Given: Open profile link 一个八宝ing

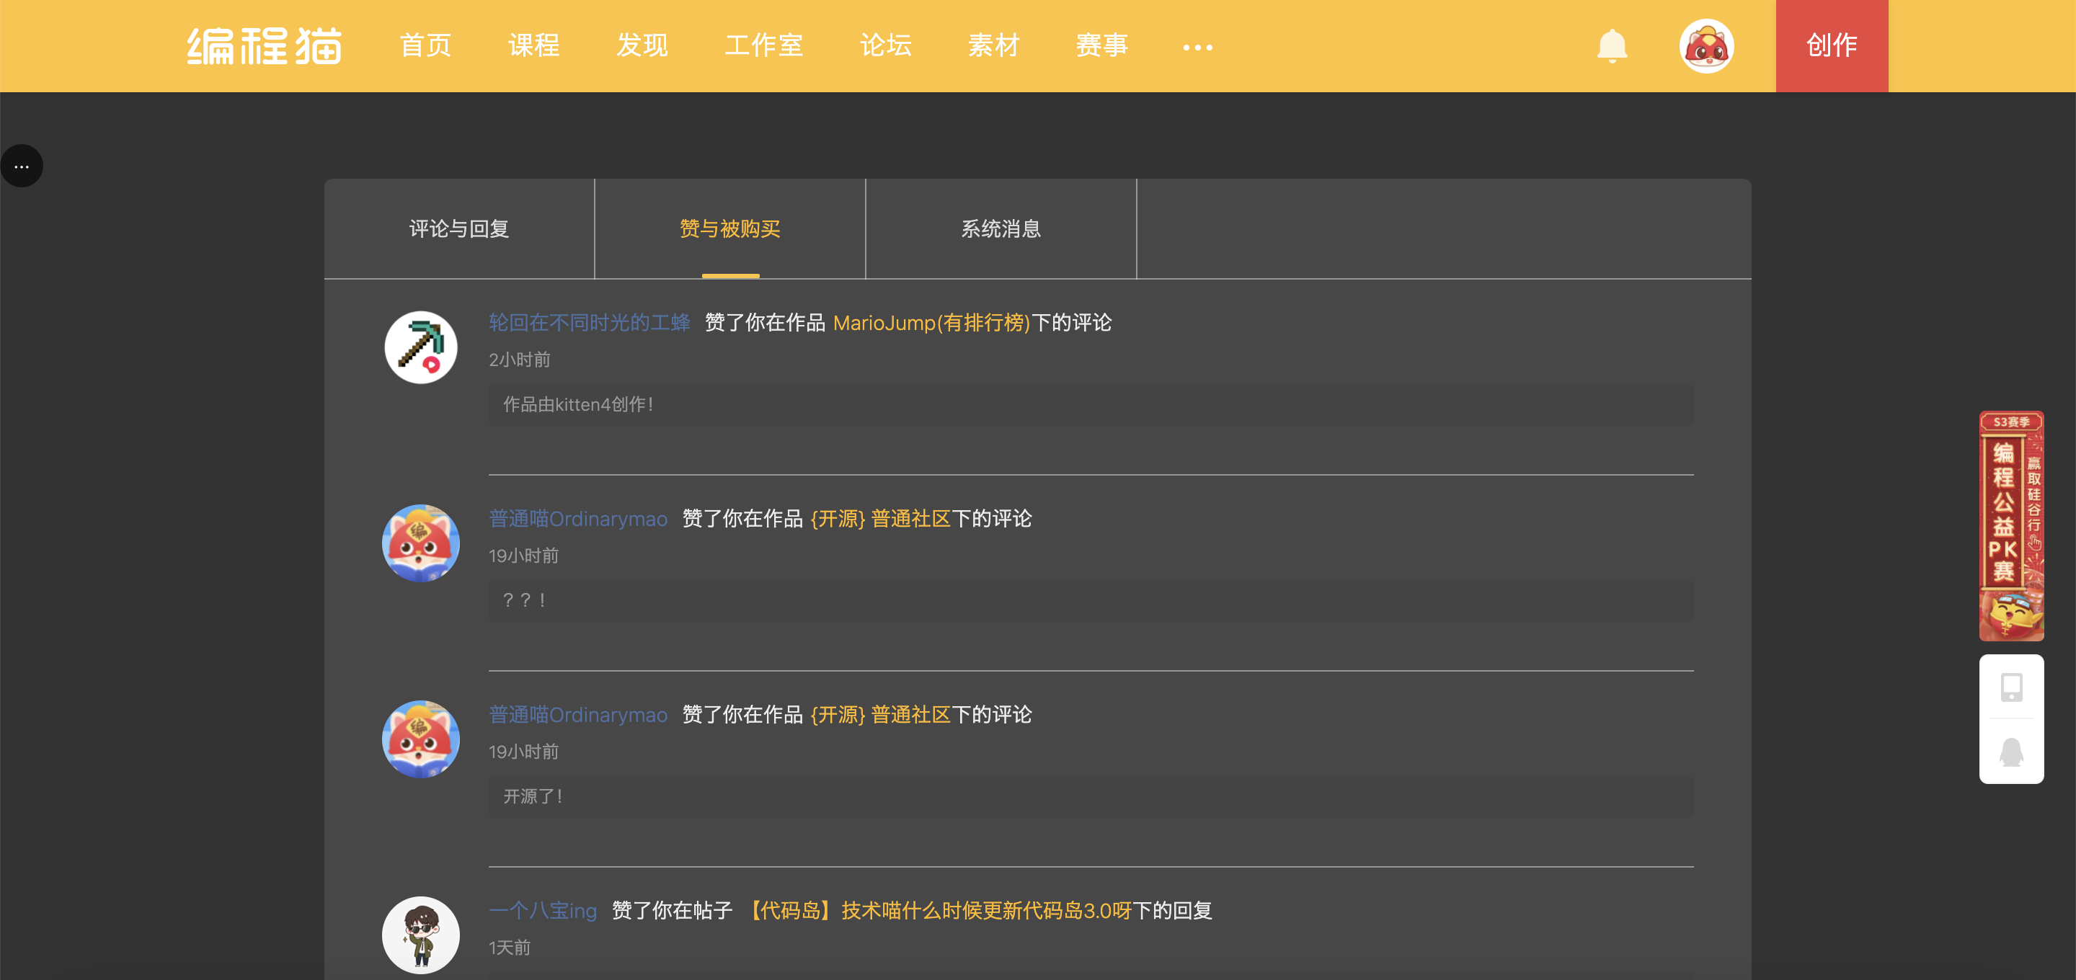Looking at the screenshot, I should 544,911.
